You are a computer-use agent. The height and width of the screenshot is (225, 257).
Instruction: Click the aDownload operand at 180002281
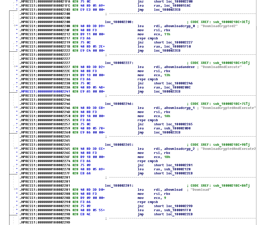click(x=173, y=190)
